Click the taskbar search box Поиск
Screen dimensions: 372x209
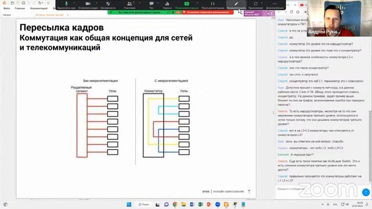[144, 204]
